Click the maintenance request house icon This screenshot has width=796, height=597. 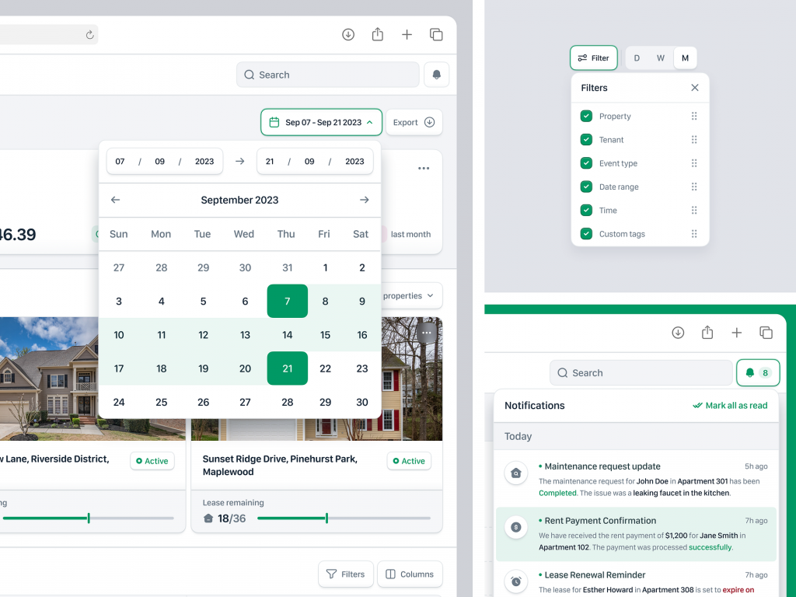[515, 472]
